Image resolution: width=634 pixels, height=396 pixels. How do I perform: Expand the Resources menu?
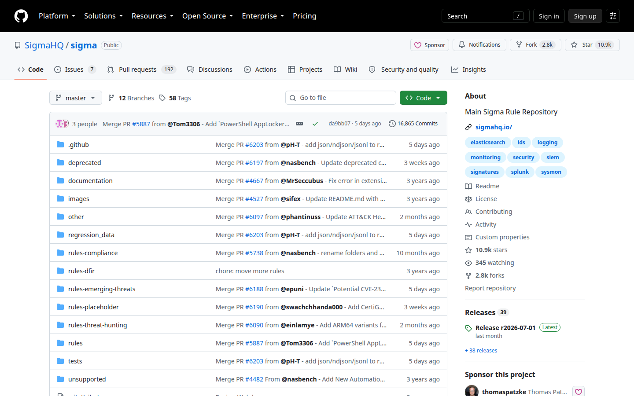point(152,16)
